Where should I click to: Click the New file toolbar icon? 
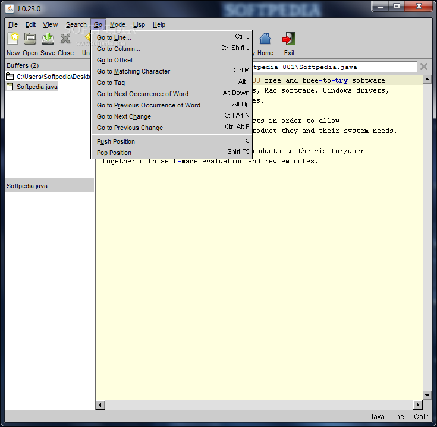click(x=13, y=39)
